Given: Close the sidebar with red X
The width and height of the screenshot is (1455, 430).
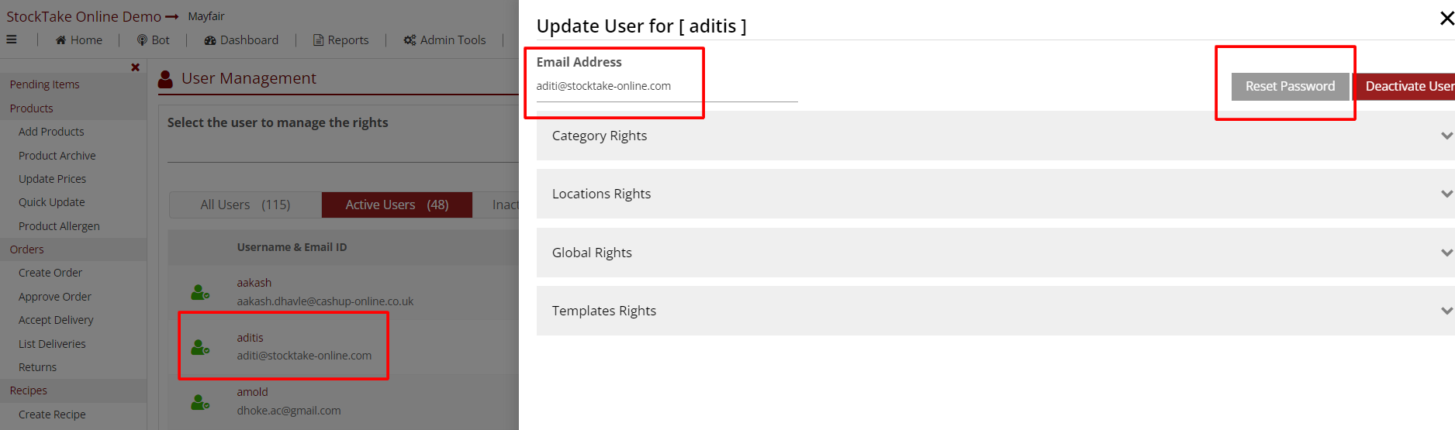Looking at the screenshot, I should pos(136,67).
